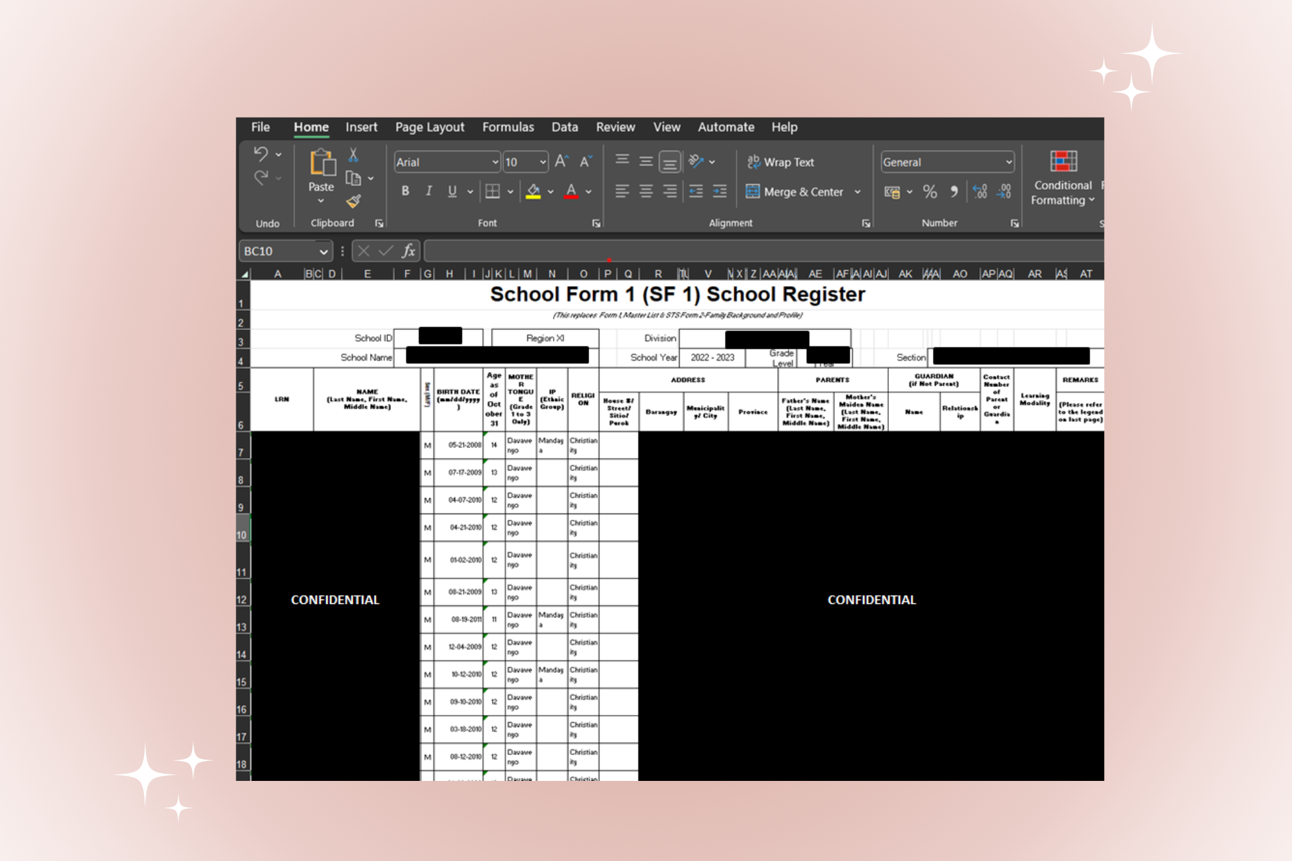Click the Increase Indent icon

click(x=720, y=191)
